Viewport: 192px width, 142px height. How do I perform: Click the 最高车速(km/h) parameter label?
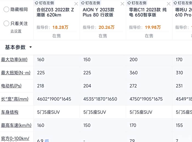click(x=16, y=125)
